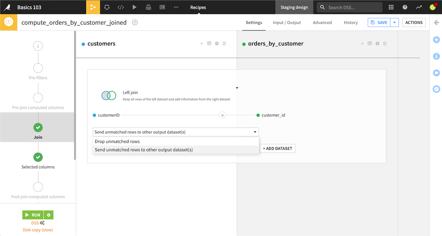Image resolution: width=442 pixels, height=236 pixels.
Task: Switch to the Input / Output tab
Action: click(287, 22)
